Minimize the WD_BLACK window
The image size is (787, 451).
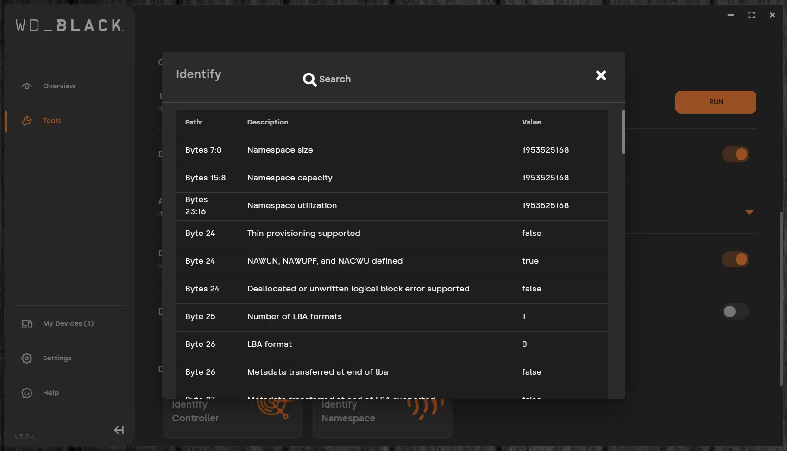pyautogui.click(x=730, y=15)
